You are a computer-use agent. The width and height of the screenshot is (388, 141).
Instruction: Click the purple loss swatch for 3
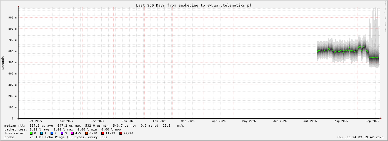(x=62, y=133)
